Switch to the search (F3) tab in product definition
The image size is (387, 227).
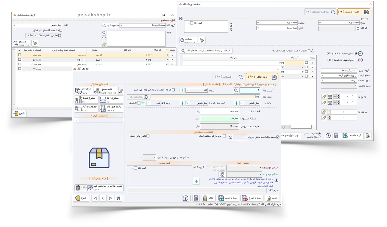click(229, 77)
